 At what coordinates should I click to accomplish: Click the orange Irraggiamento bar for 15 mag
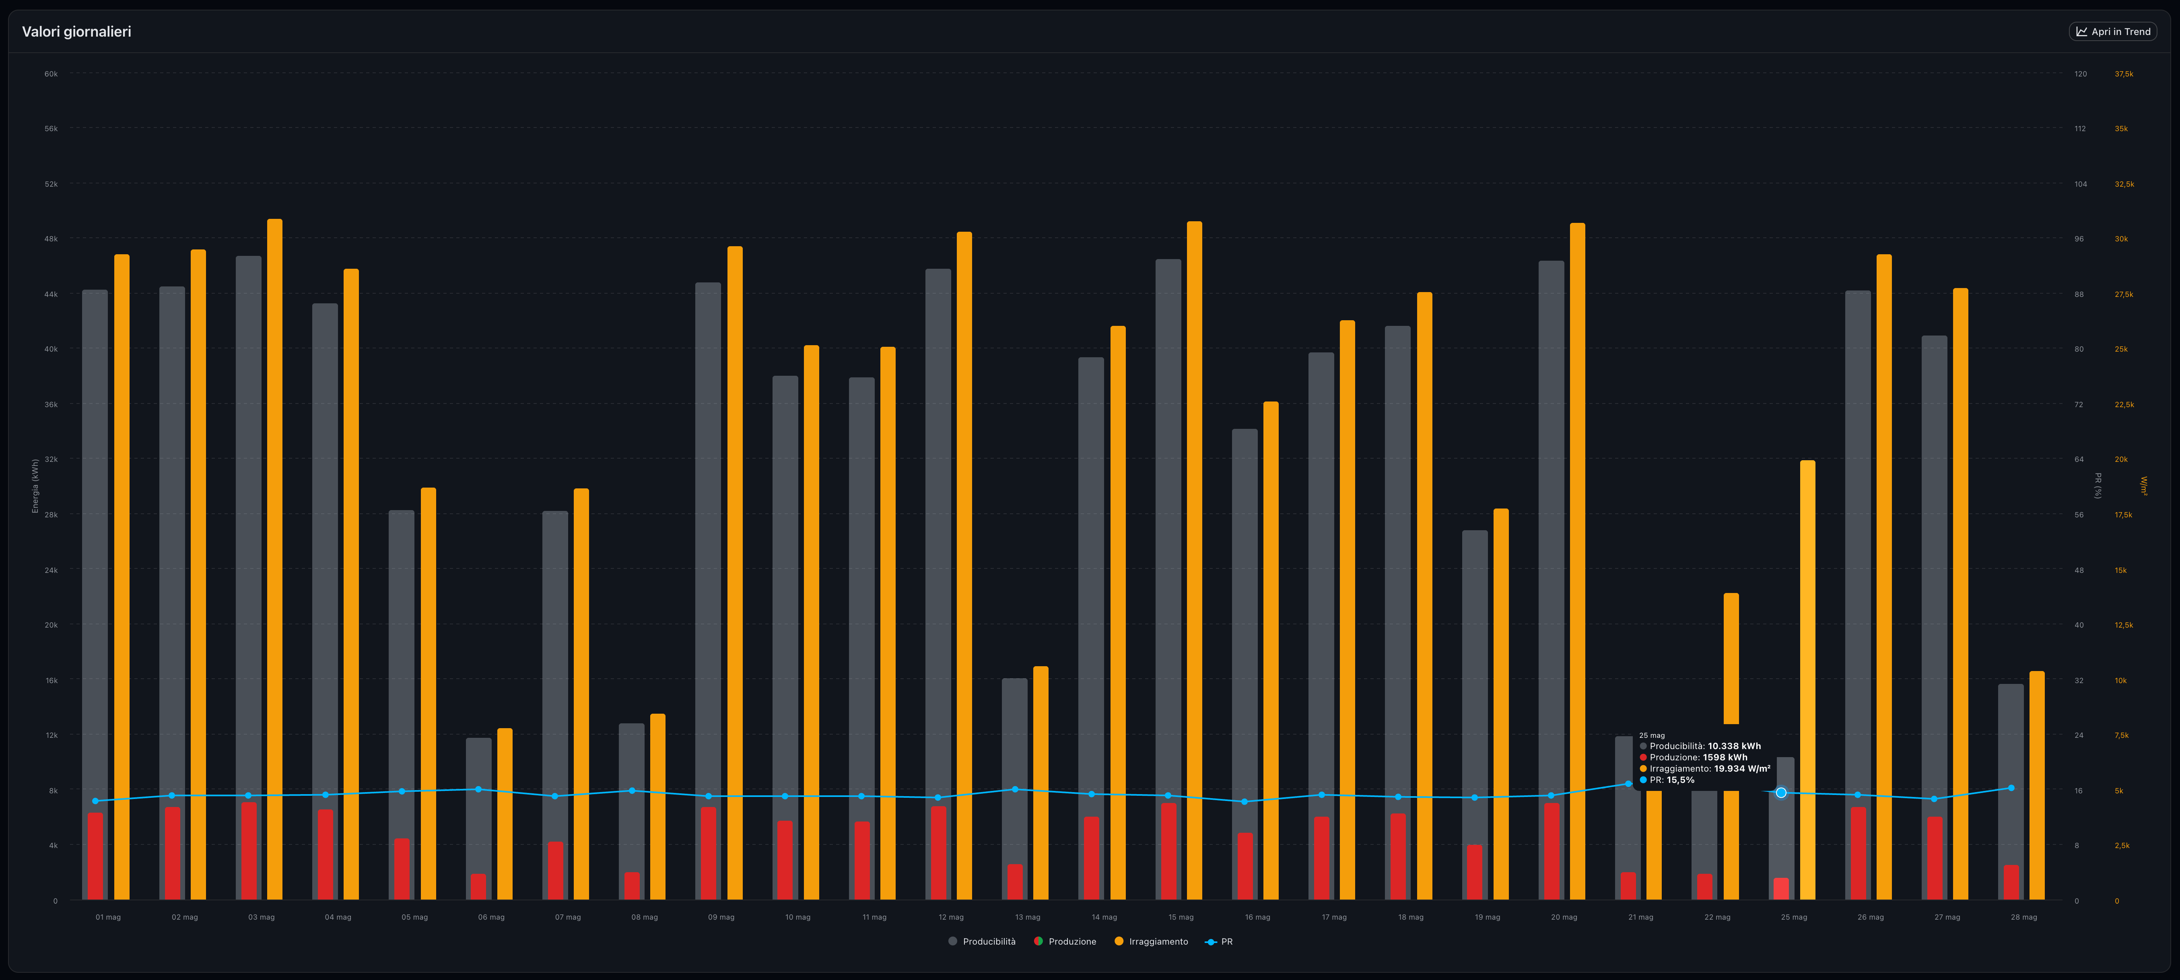(x=1194, y=560)
